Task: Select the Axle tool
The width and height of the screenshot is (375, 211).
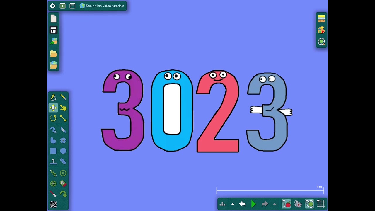Action: coord(53,184)
